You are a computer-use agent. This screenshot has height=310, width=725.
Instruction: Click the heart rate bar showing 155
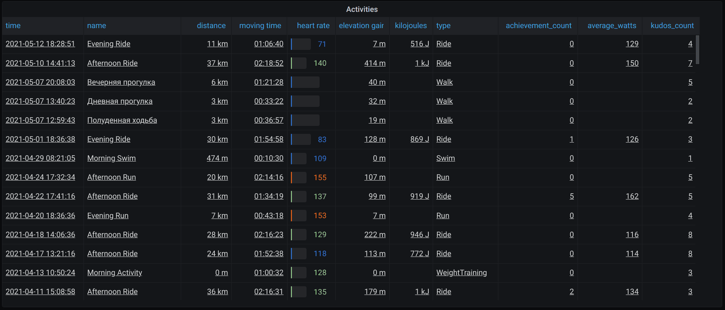pyautogui.click(x=299, y=177)
